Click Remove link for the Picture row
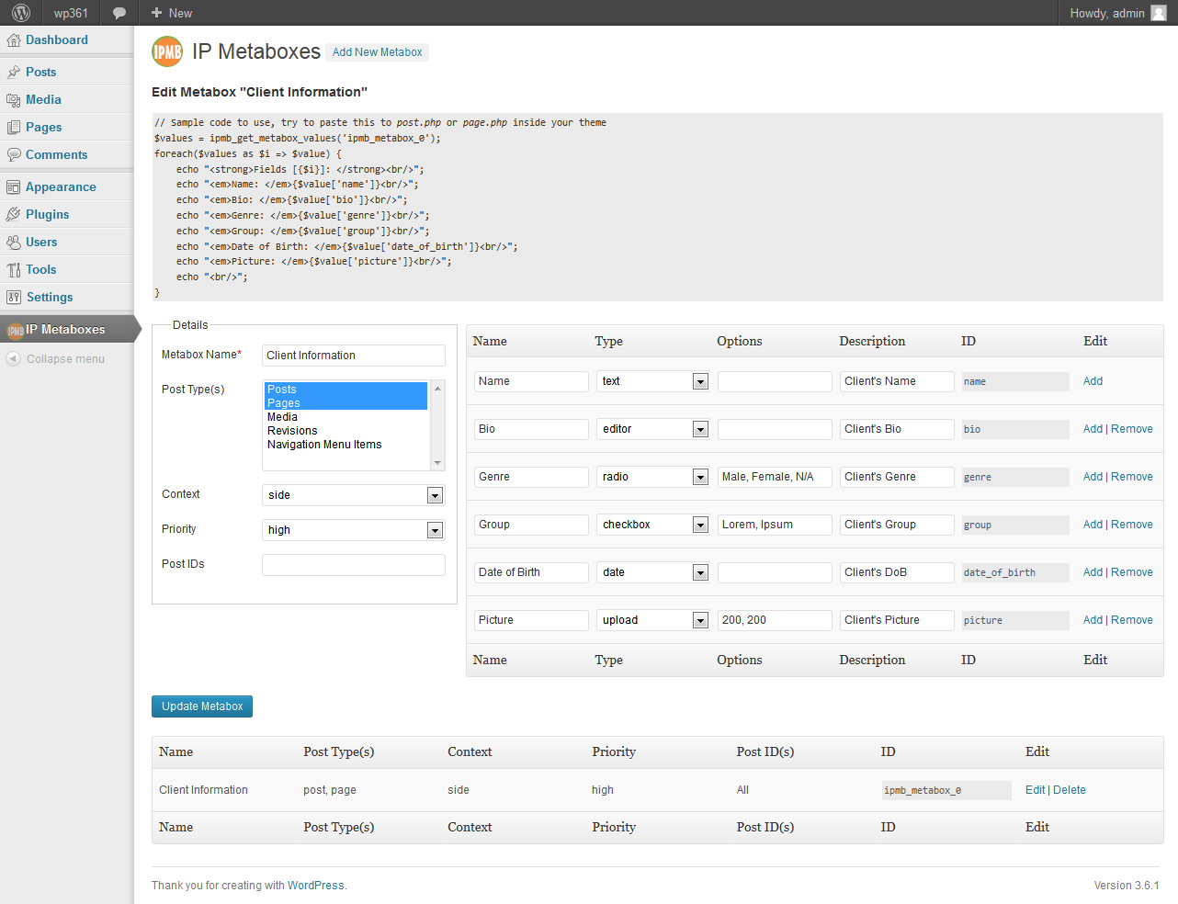 coord(1132,620)
